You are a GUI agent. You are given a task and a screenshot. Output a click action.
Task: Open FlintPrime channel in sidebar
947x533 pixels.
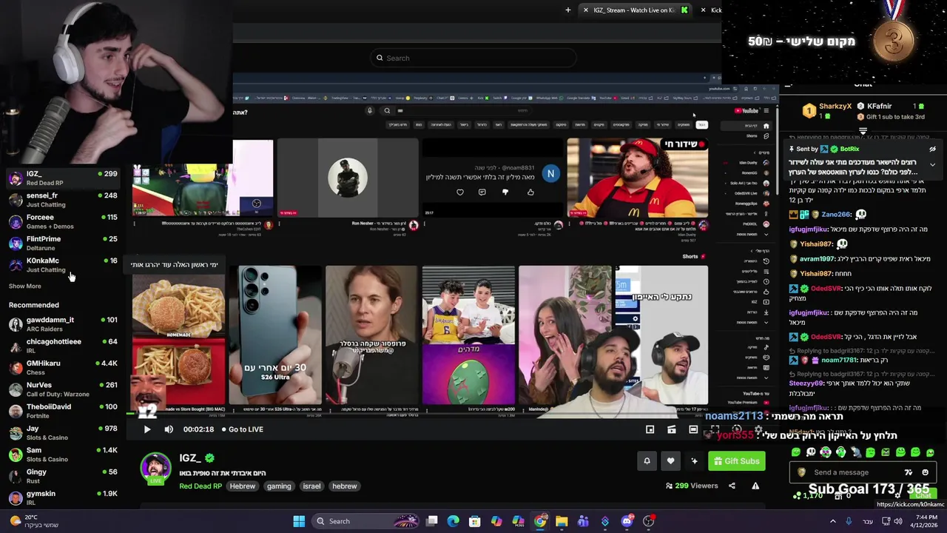[63, 243]
